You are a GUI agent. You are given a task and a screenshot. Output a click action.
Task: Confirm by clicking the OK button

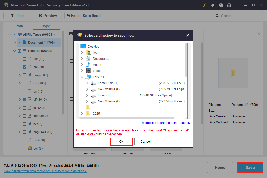pos(121,142)
